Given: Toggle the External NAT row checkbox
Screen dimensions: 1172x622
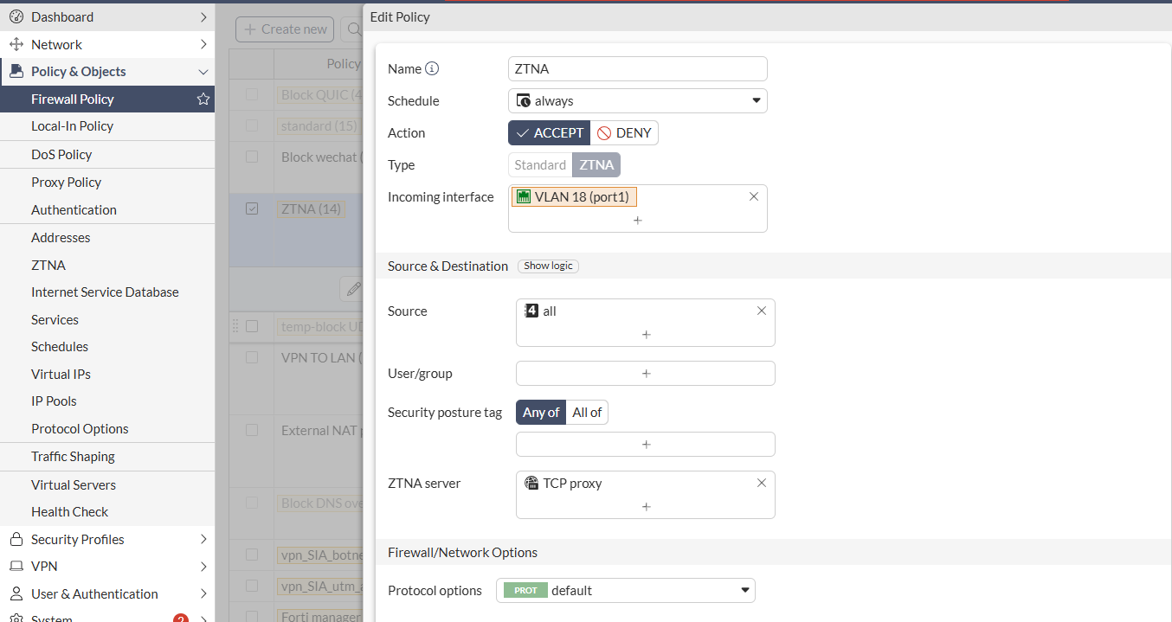Looking at the screenshot, I should click(x=252, y=429).
